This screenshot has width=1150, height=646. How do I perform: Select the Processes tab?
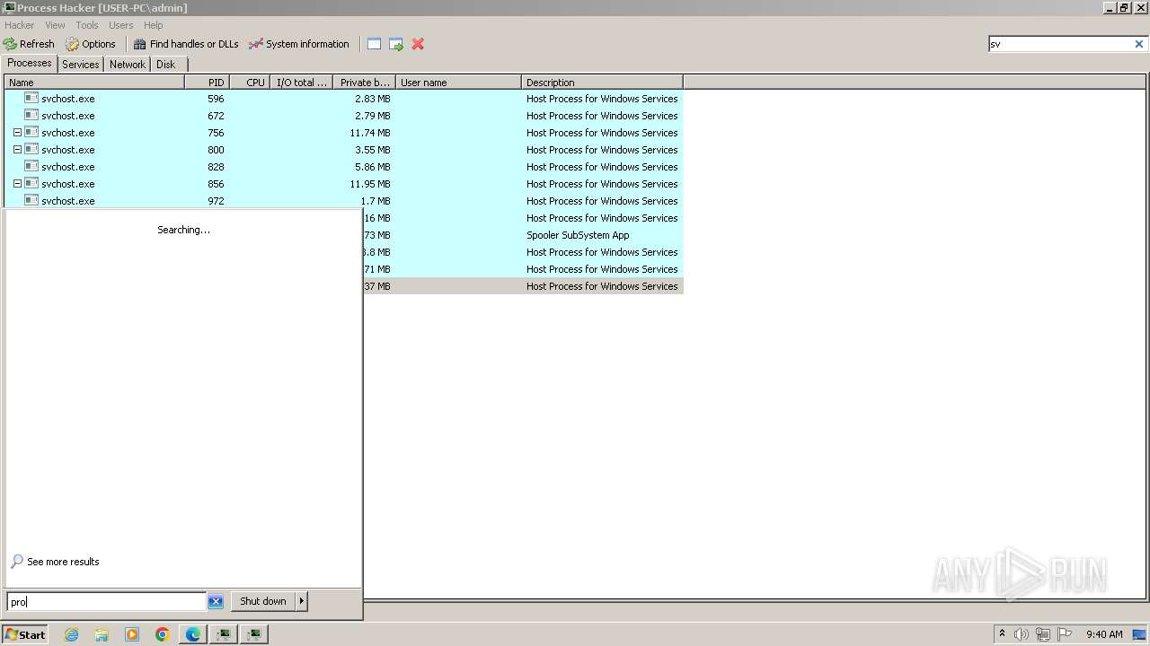point(30,64)
